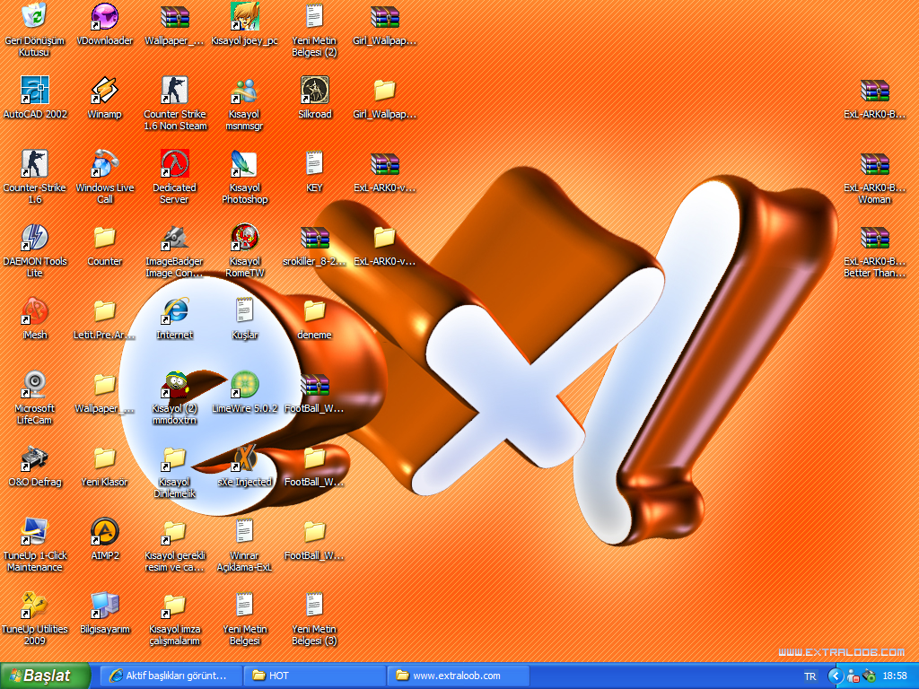
Task: Open the Başlat start menu
Action: 45,676
